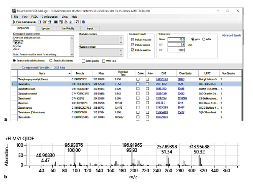Image resolution: width=253 pixels, height=188 pixels.
Task: Click the row selector arrow beside Chlorpyrifos
Action: [13, 84]
